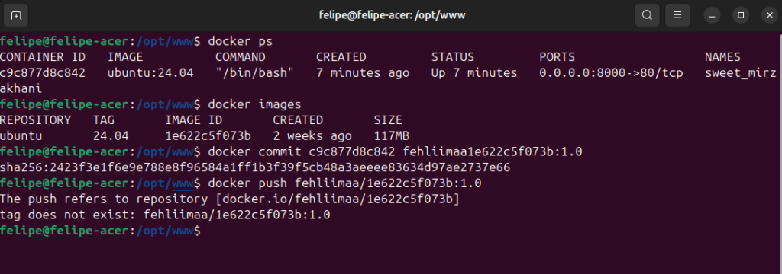
Task: Click the docker commit command text
Action: (x=395, y=151)
